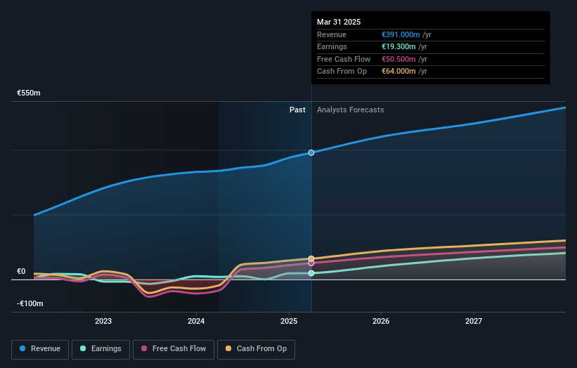Click the 2023 x-axis label
Image resolution: width=577 pixels, height=368 pixels.
[x=103, y=322]
